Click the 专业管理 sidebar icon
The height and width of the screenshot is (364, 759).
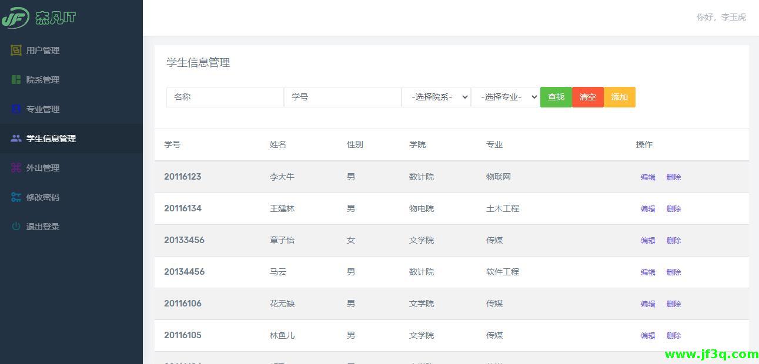pyautogui.click(x=16, y=109)
